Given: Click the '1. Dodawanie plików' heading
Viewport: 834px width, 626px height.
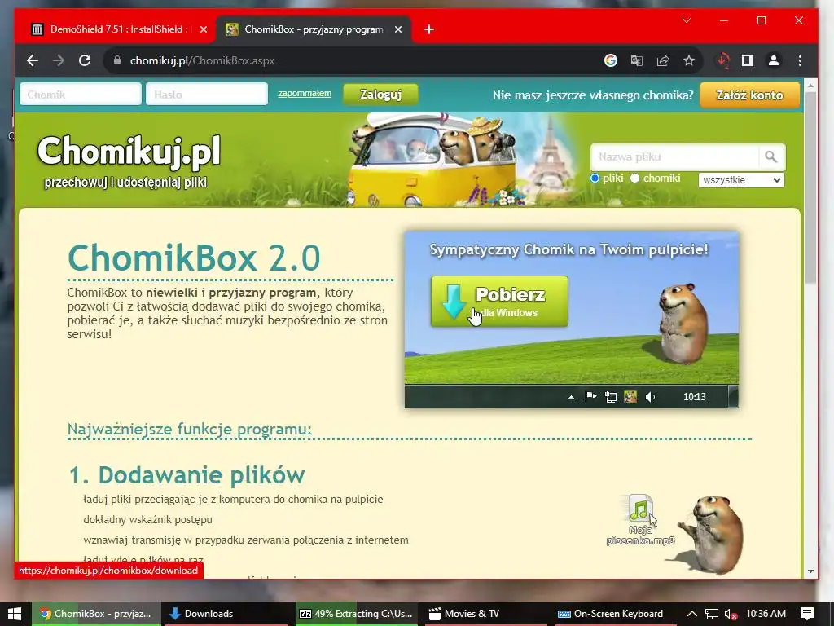Looking at the screenshot, I should click(x=187, y=475).
